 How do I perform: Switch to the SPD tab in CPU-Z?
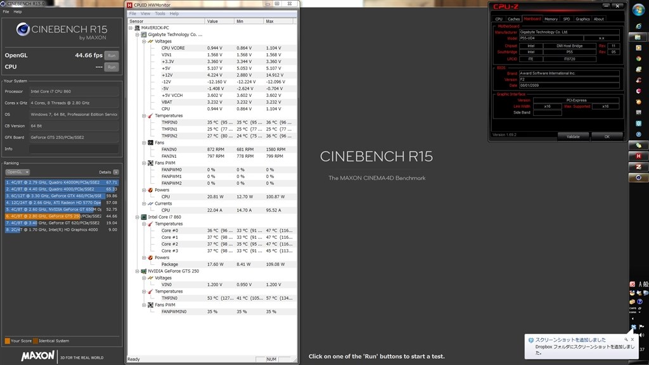pyautogui.click(x=567, y=19)
